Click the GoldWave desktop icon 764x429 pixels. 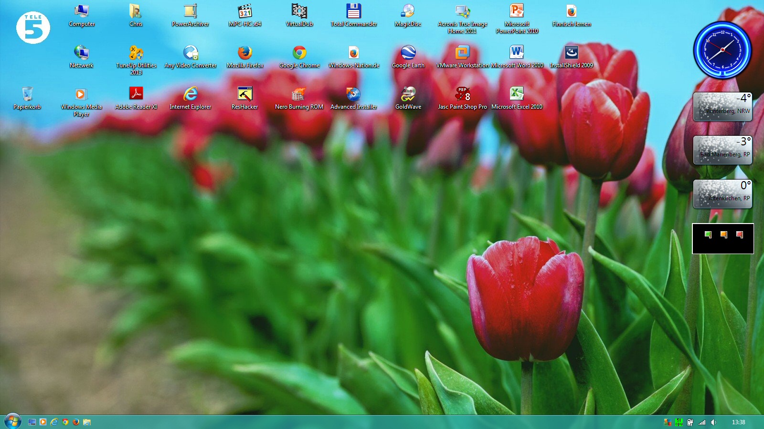point(408,94)
